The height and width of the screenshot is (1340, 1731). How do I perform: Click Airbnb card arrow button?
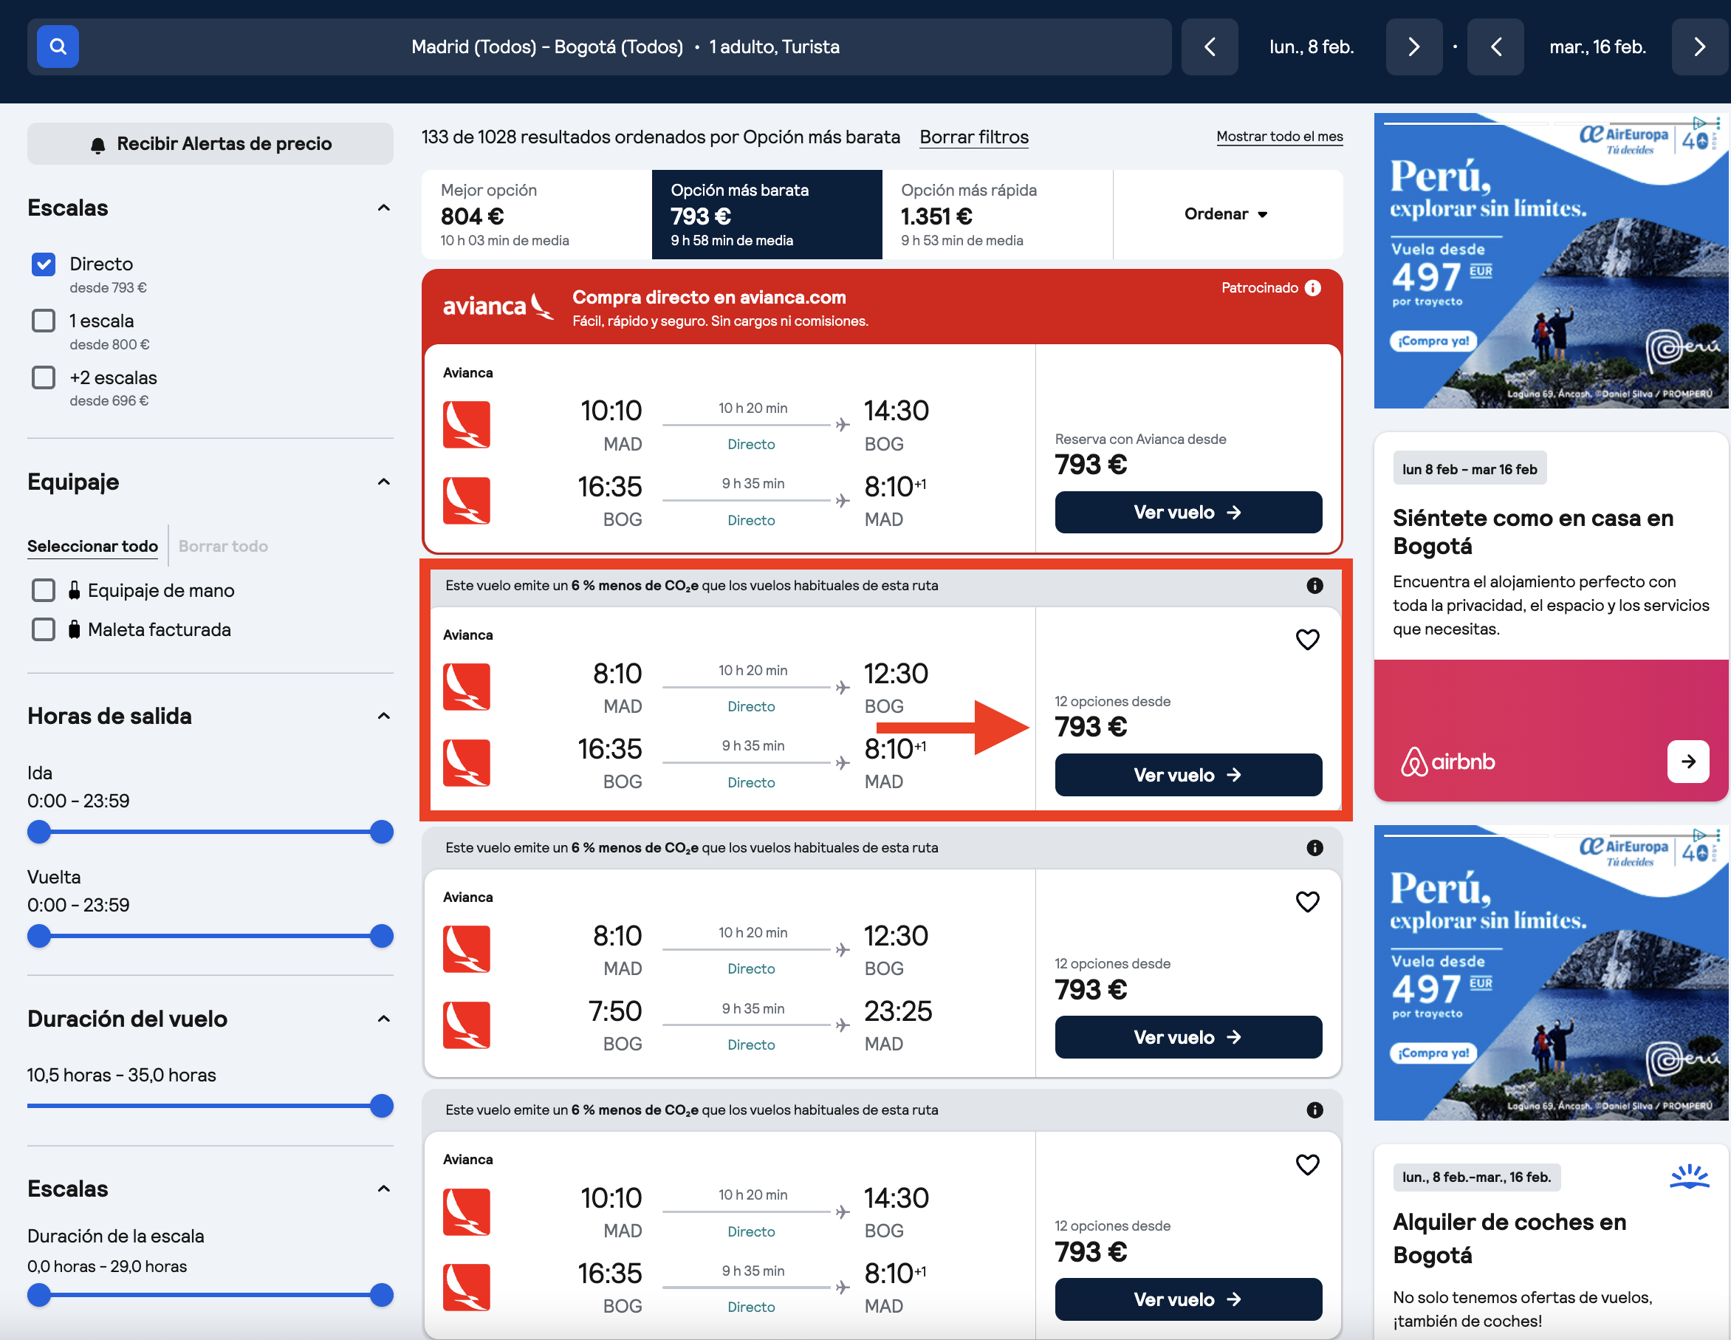pos(1687,761)
